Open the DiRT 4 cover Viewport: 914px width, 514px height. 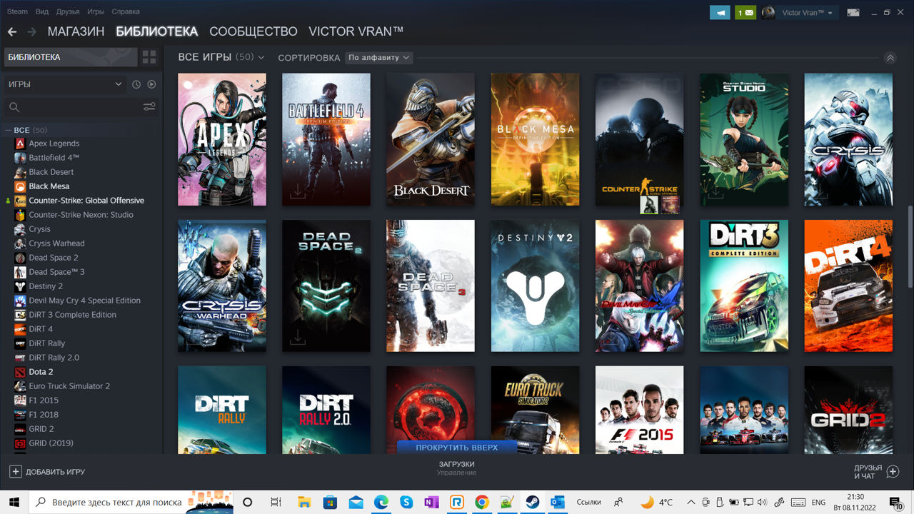coord(848,286)
